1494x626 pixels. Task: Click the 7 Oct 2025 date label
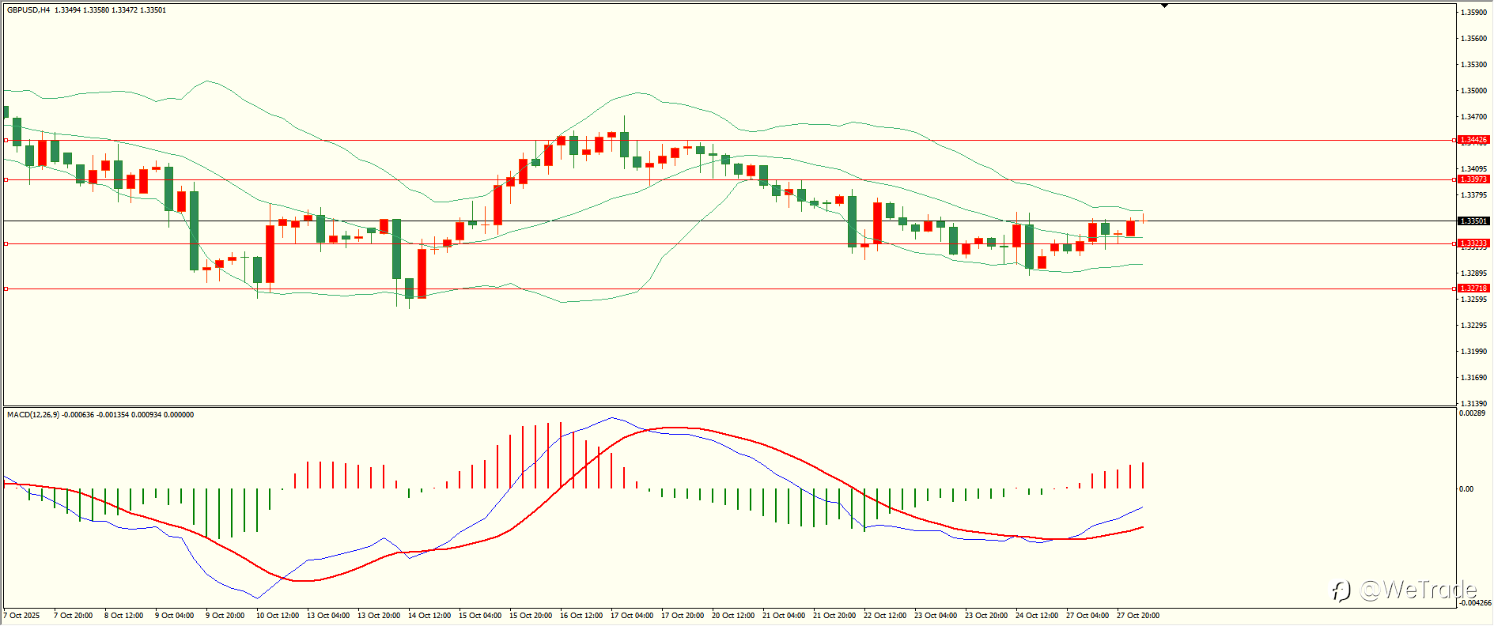click(x=22, y=616)
